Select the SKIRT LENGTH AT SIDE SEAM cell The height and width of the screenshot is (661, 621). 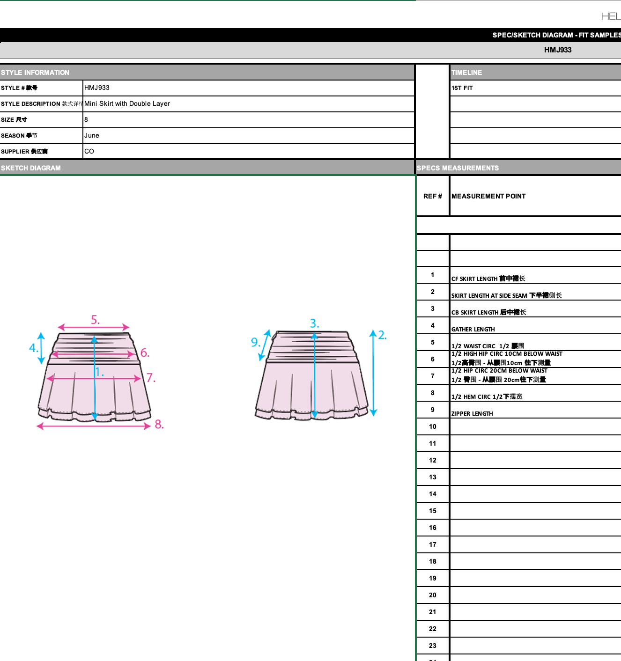tap(536, 292)
